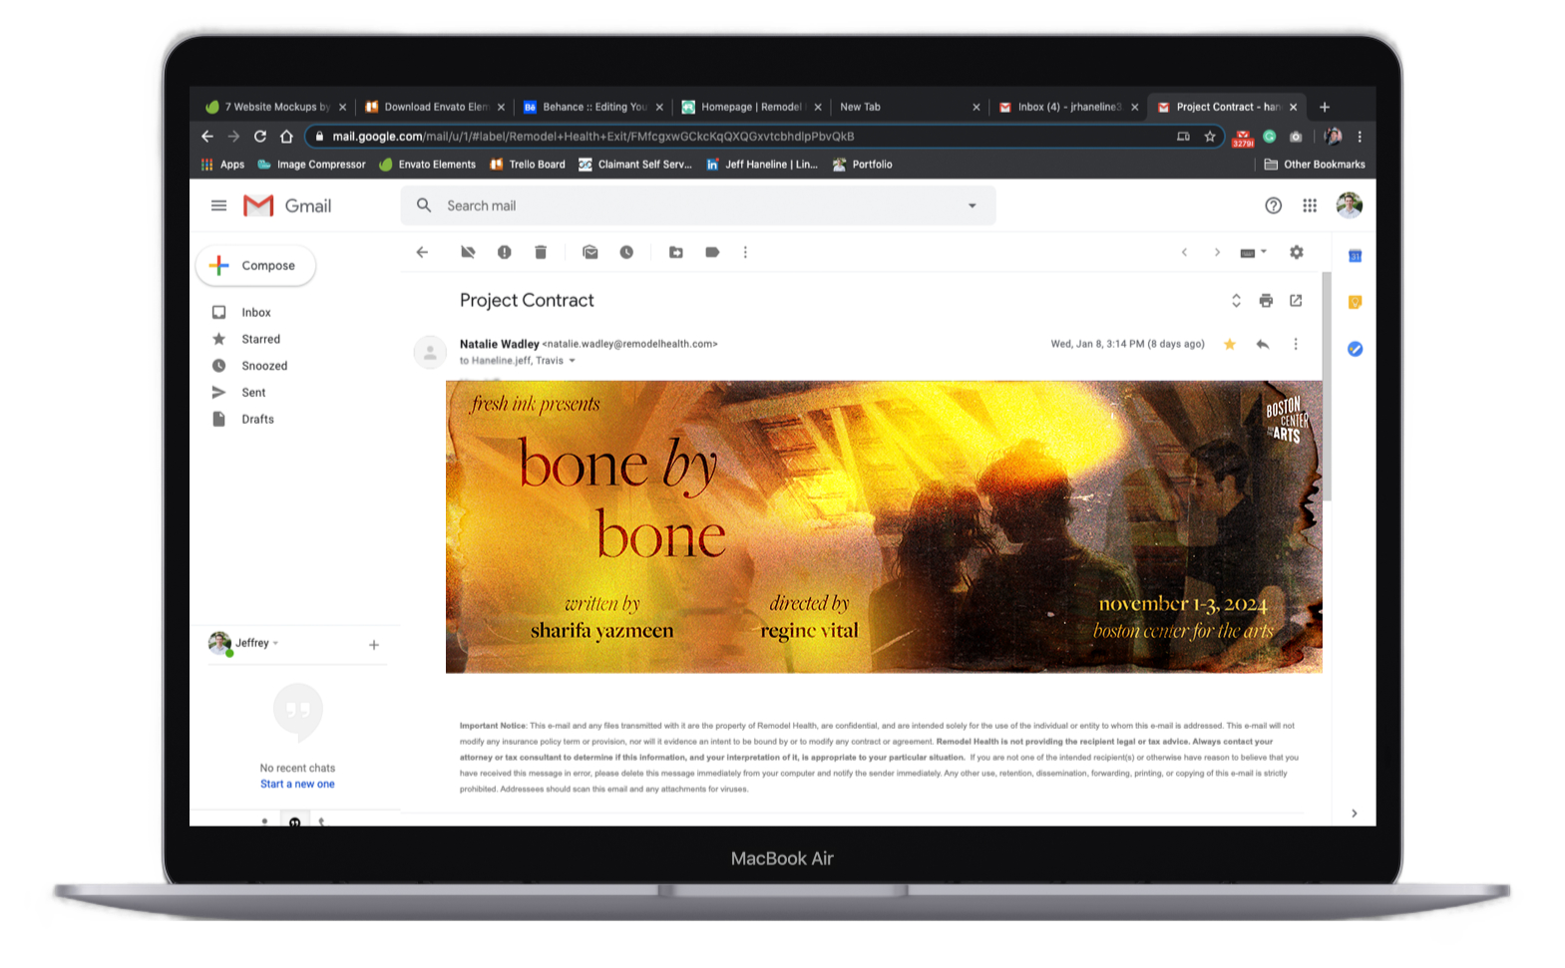The height and width of the screenshot is (968, 1565).
Task: Open the message's three-dot more menu
Action: click(x=1296, y=344)
